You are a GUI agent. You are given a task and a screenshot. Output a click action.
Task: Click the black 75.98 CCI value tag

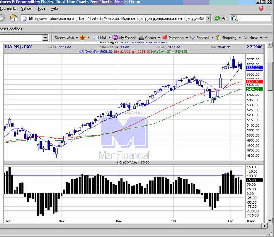(254, 180)
